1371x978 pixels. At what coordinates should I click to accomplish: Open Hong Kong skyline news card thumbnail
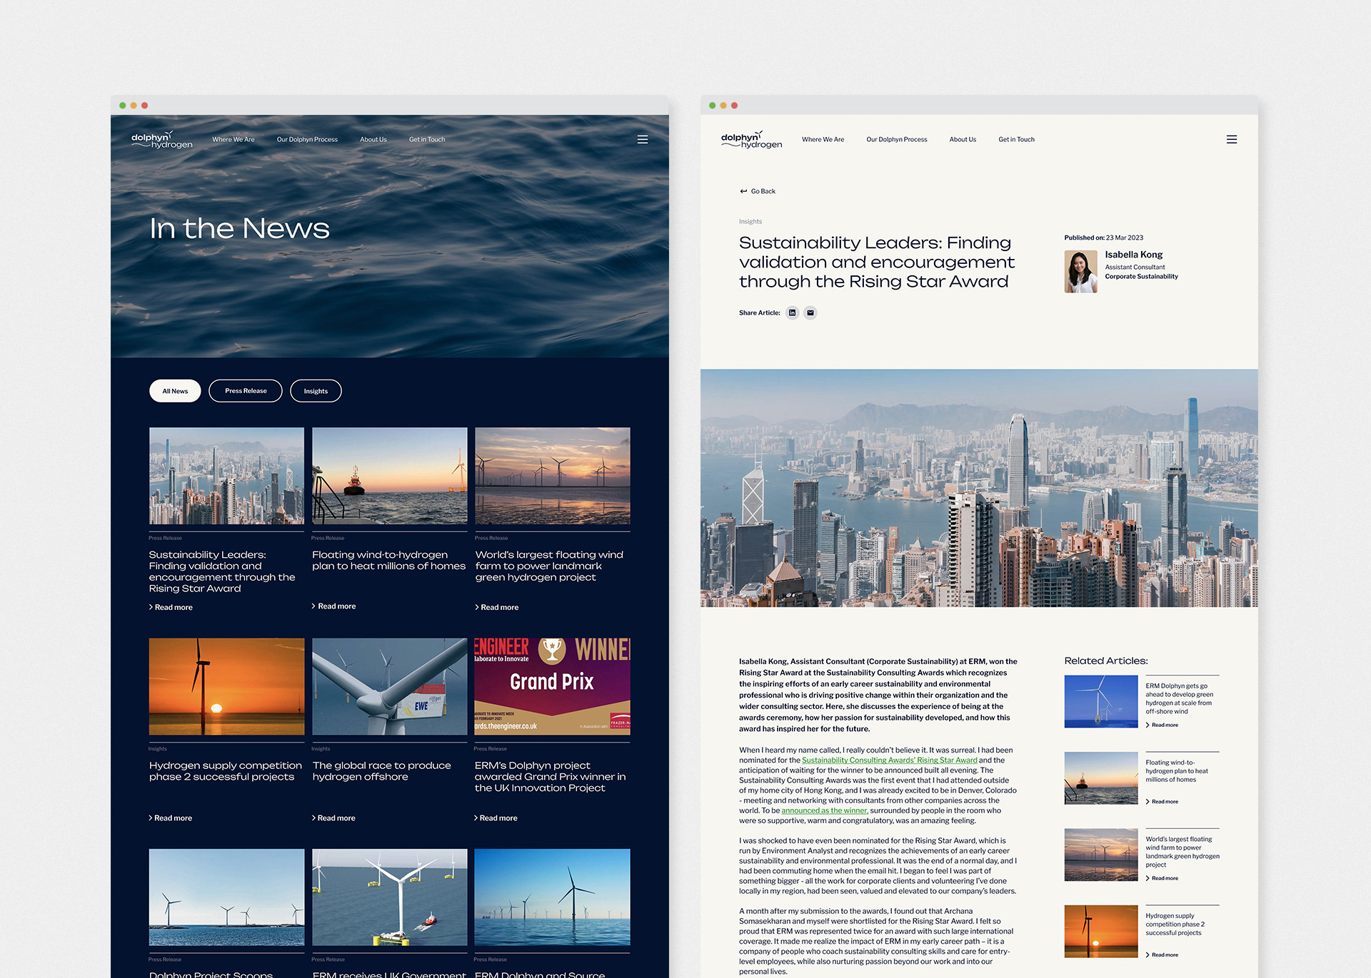click(226, 476)
